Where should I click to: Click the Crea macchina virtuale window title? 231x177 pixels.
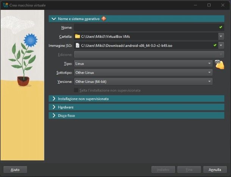pos(28,5)
